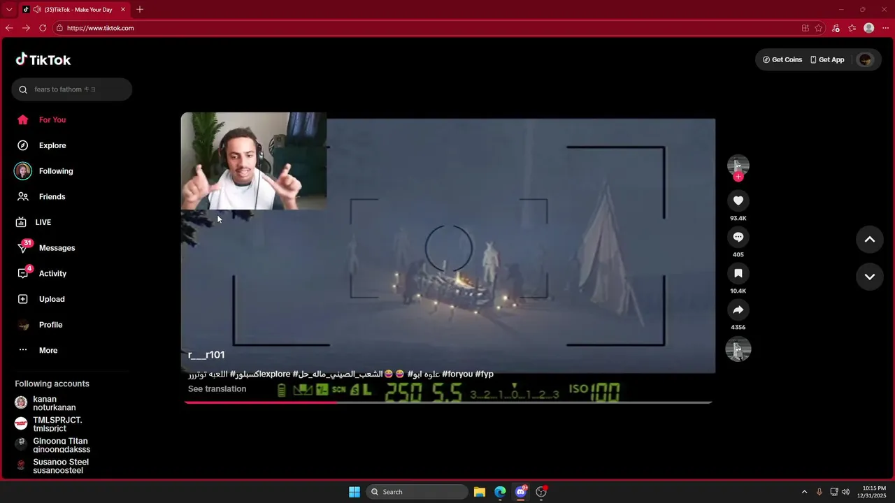Open the TikTok logo home link
This screenshot has height=503, width=895.
(x=43, y=59)
